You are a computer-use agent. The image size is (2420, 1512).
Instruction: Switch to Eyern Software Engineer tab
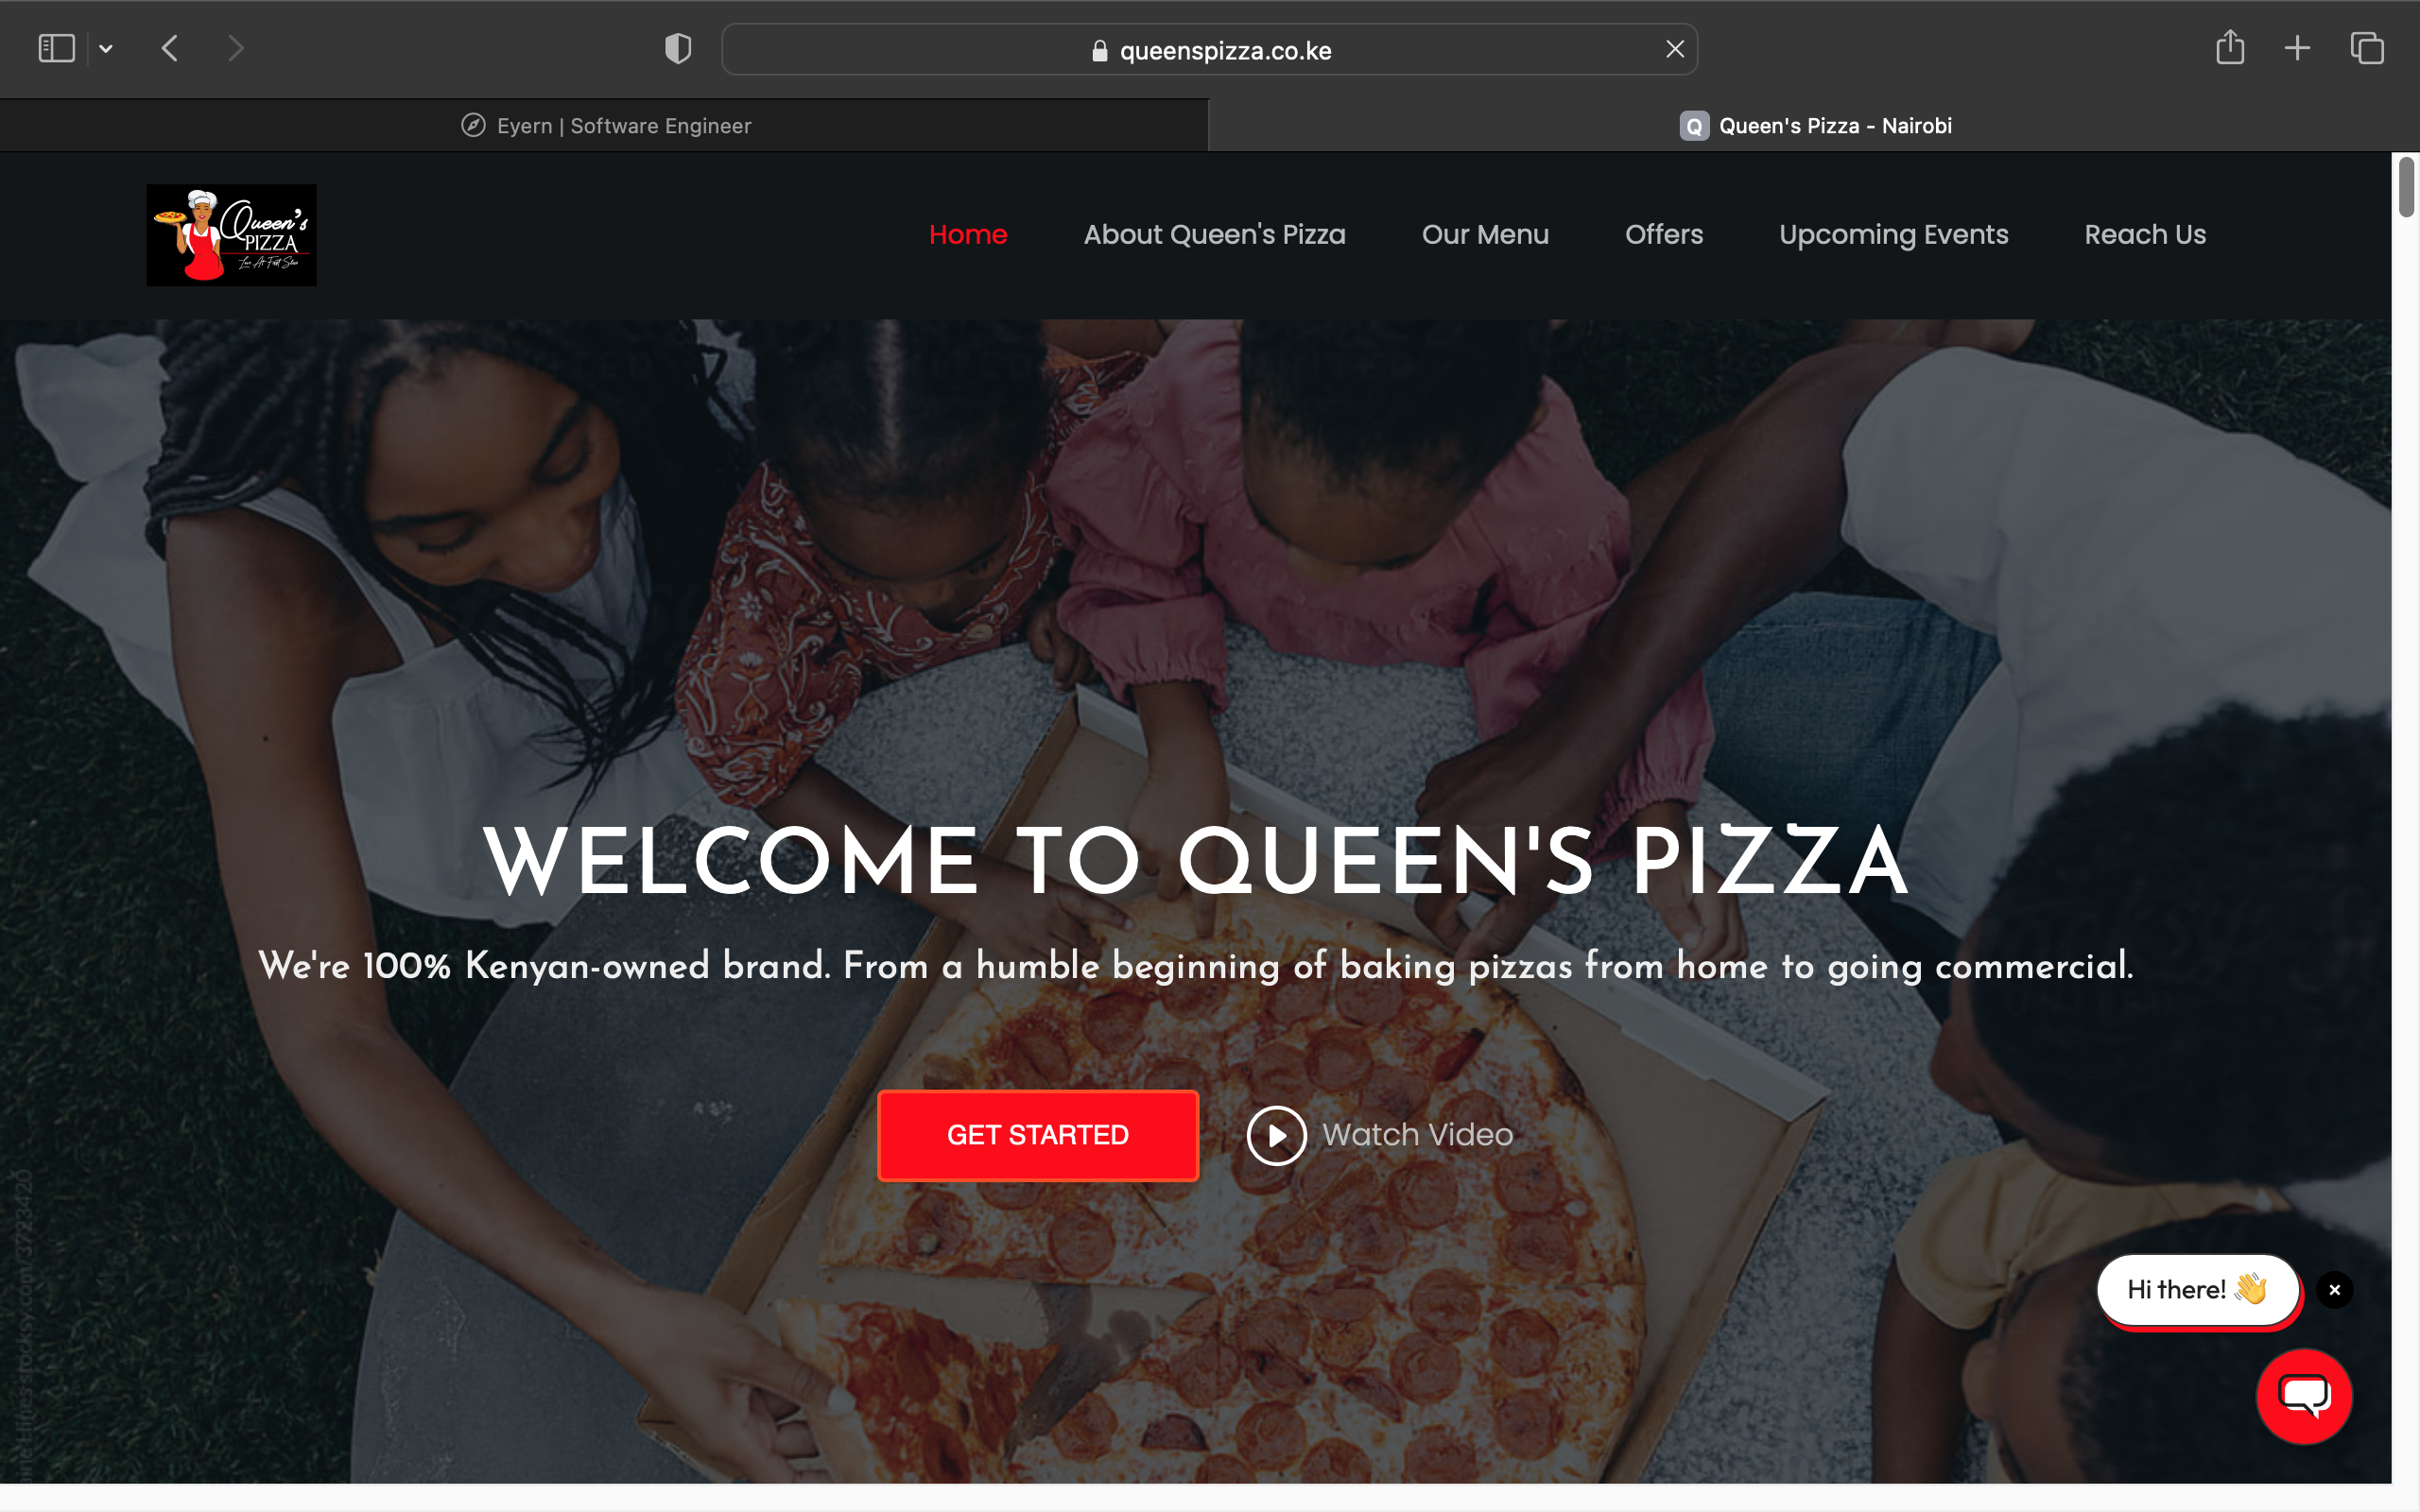[x=604, y=126]
